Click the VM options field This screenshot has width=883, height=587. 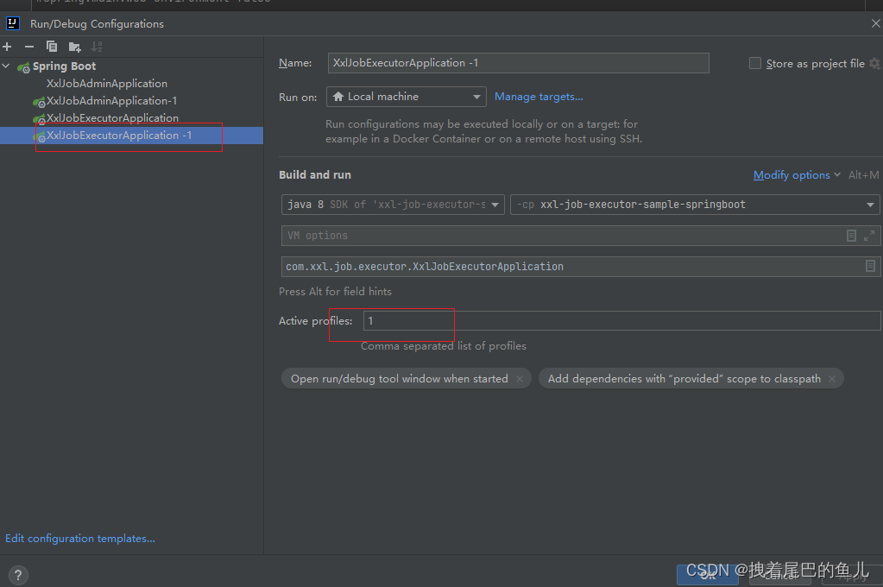tap(581, 236)
